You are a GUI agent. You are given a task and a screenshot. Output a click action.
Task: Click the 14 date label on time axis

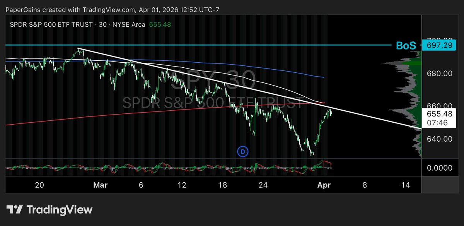405,185
